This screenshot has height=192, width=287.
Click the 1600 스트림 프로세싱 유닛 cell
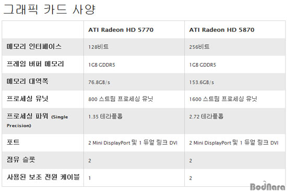tap(223, 99)
